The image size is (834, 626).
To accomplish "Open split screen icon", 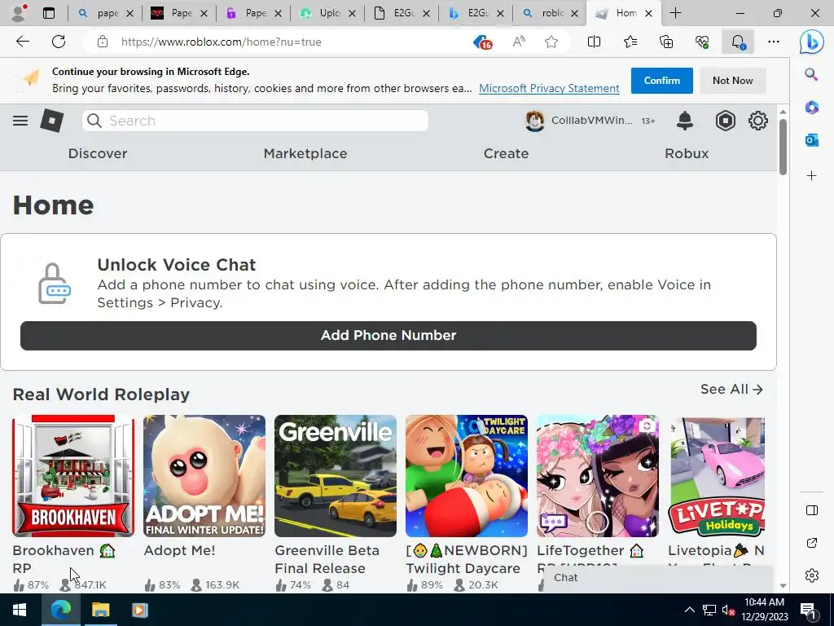I will coord(594,42).
